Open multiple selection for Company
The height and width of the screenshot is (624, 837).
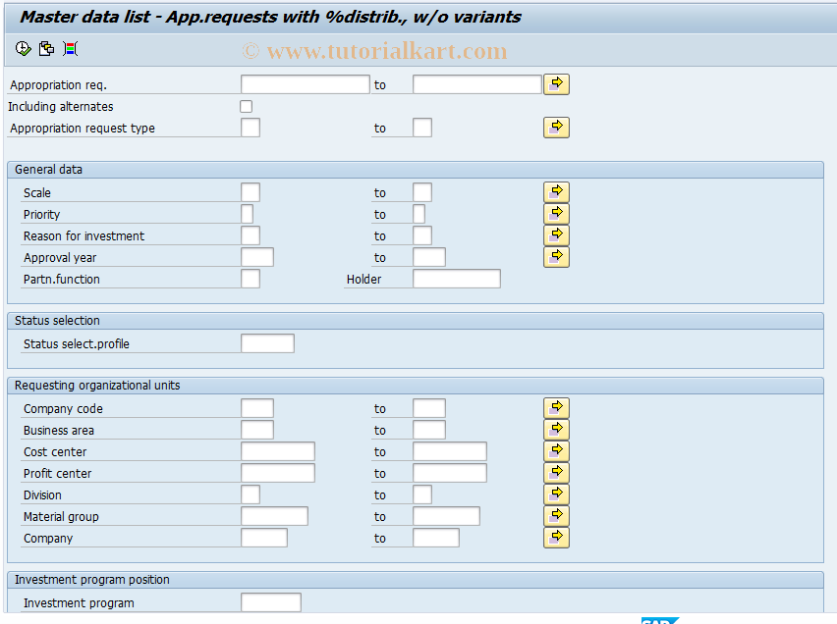point(556,538)
